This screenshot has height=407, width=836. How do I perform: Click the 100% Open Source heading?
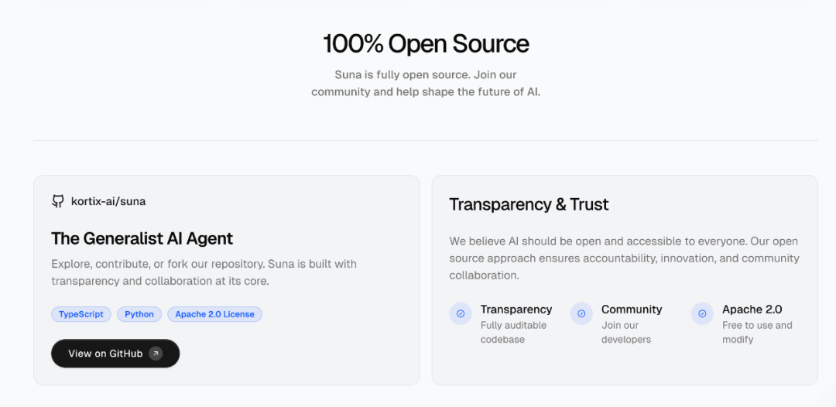(x=426, y=43)
